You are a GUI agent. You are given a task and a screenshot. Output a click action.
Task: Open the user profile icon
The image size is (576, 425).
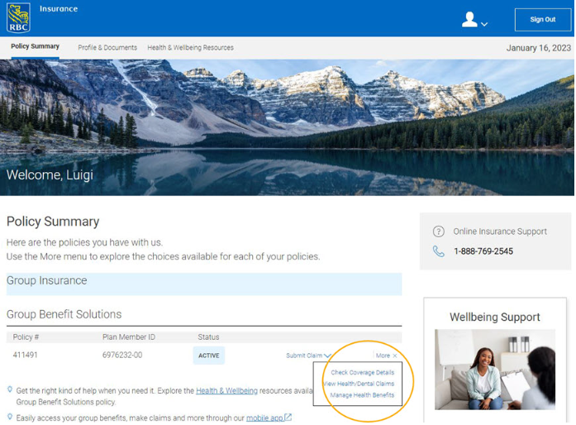469,20
